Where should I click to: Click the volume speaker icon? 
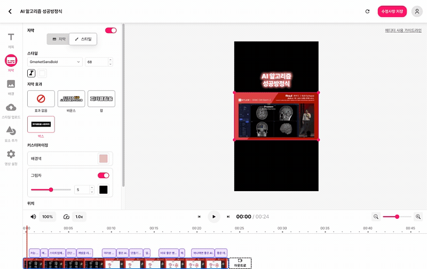tap(33, 217)
